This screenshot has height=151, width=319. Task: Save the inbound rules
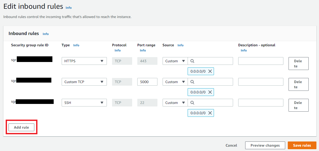(302, 145)
